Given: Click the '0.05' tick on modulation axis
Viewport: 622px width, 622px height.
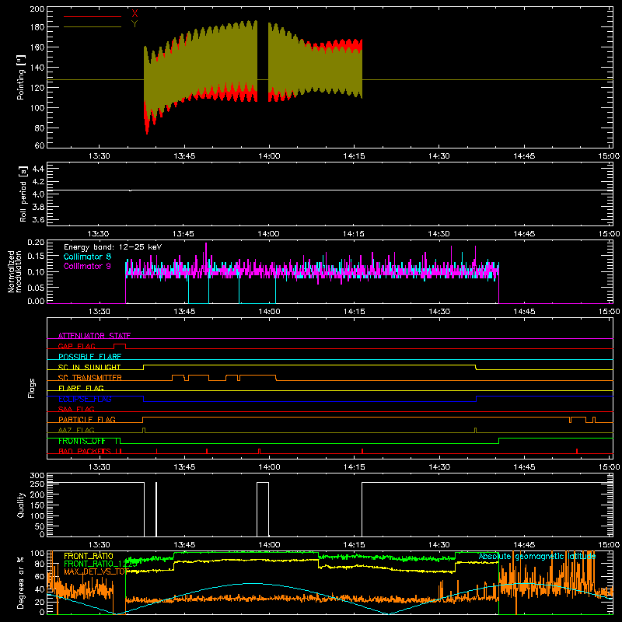Looking at the screenshot, I should [36, 287].
